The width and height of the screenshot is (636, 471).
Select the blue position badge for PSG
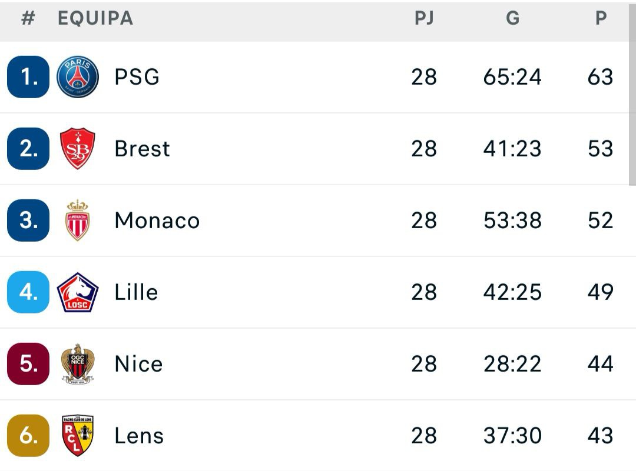(27, 77)
